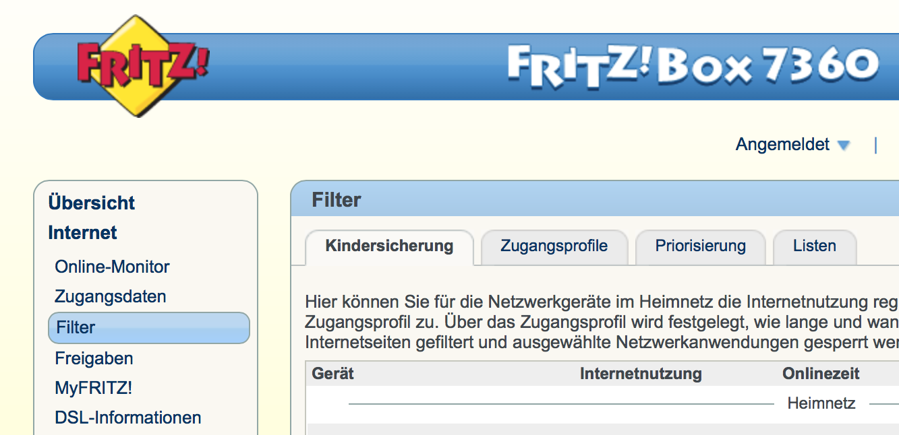Switch to the Zugangsprofile tab
Image resolution: width=899 pixels, height=435 pixels.
(x=554, y=246)
